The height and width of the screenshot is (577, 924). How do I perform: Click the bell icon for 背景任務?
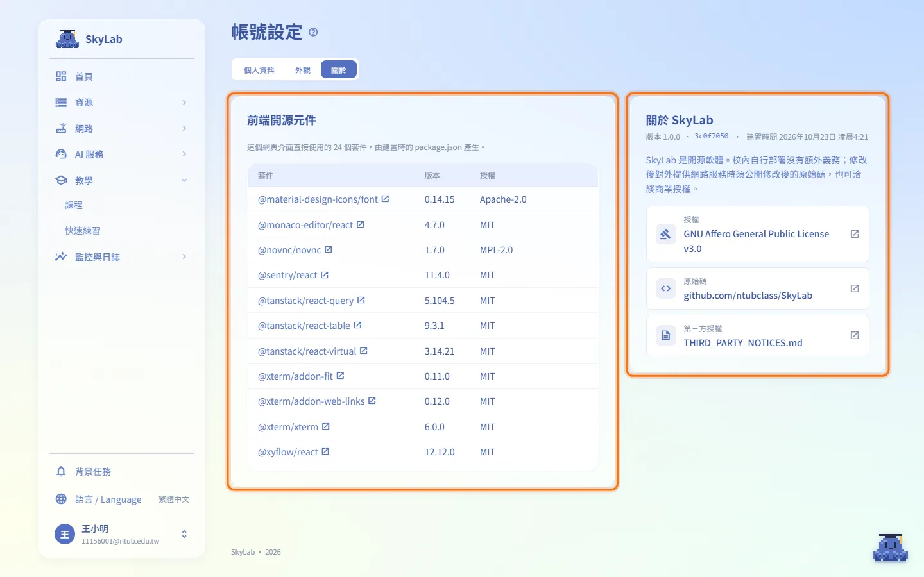pyautogui.click(x=61, y=471)
